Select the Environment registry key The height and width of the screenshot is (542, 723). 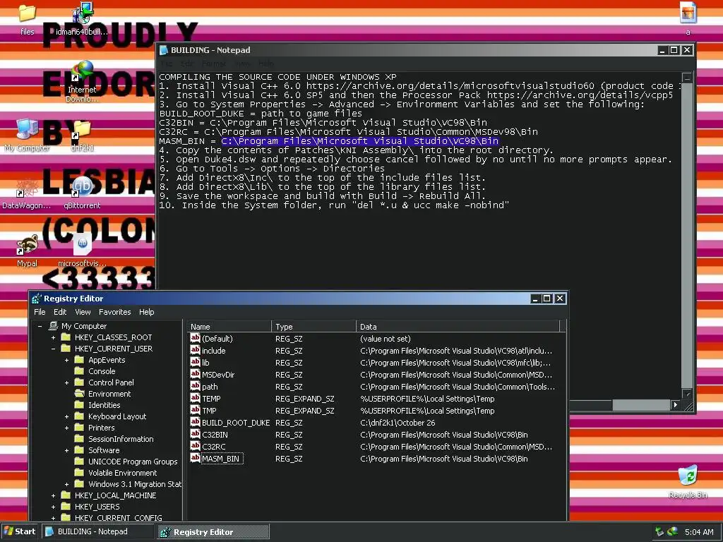click(109, 394)
